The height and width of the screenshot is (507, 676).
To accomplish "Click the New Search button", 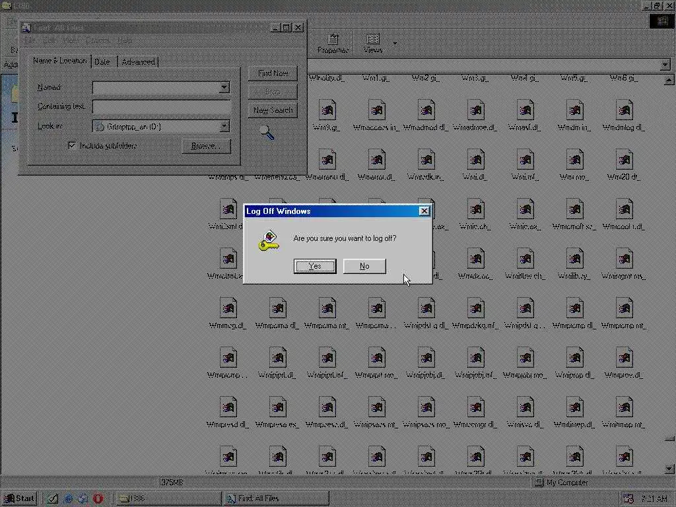I will (x=273, y=110).
